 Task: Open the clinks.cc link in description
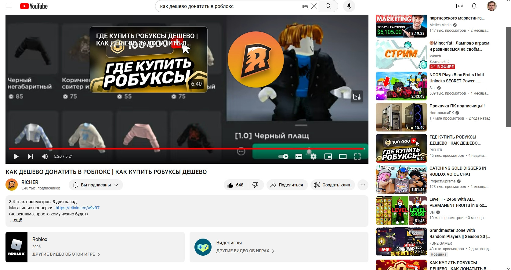point(78,208)
